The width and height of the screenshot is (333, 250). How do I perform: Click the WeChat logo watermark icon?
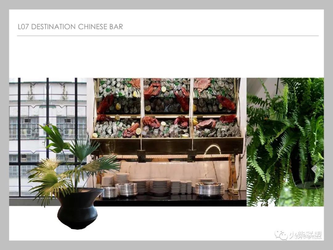tap(281, 235)
